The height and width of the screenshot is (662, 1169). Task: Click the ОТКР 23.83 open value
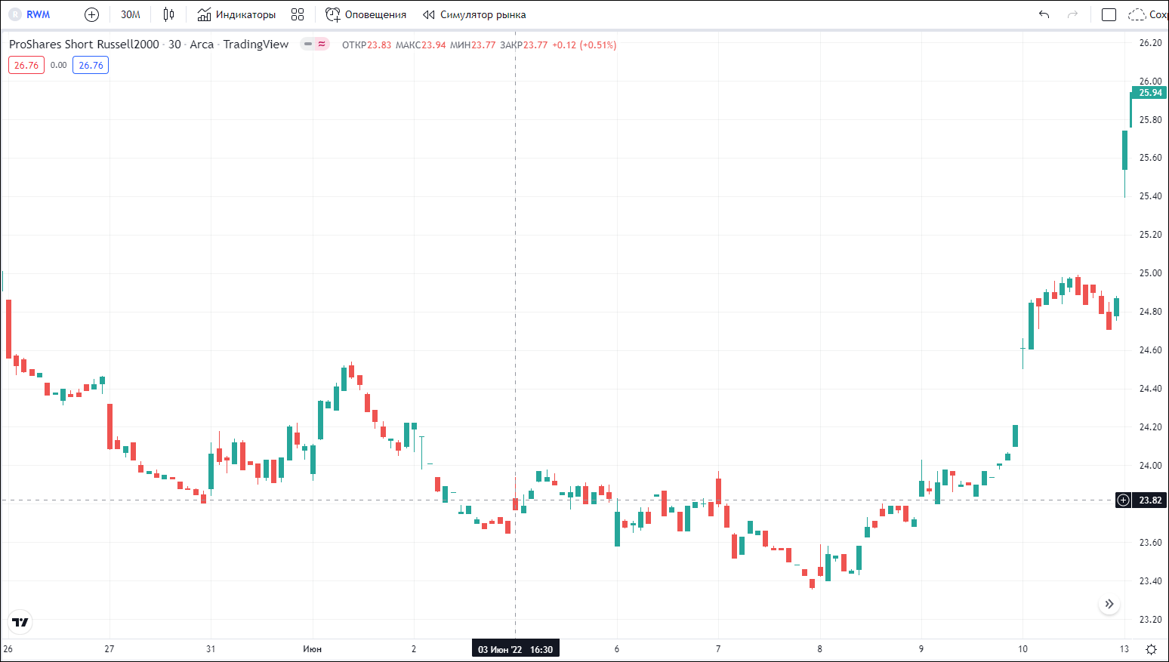tap(367, 45)
